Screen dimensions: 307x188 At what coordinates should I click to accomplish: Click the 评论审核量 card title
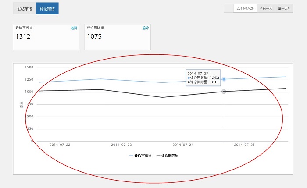[x=24, y=28]
